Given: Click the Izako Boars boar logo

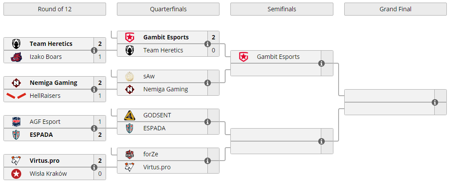Looking at the screenshot, I should 16,57.
